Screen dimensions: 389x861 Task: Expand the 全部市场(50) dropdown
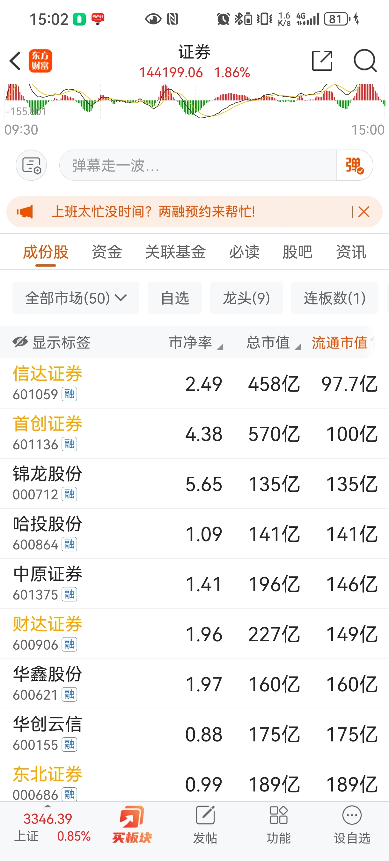pos(76,298)
